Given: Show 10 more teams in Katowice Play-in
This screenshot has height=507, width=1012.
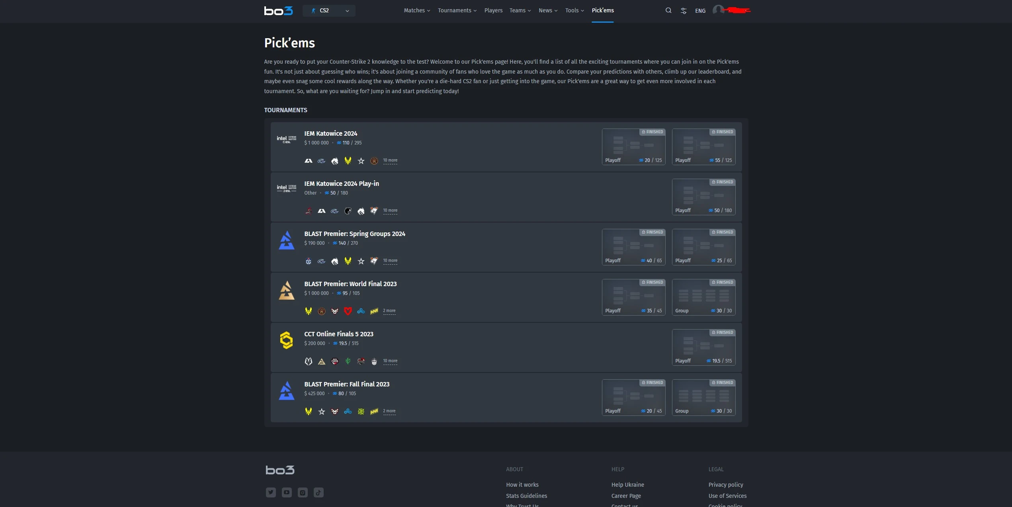Looking at the screenshot, I should pos(390,211).
